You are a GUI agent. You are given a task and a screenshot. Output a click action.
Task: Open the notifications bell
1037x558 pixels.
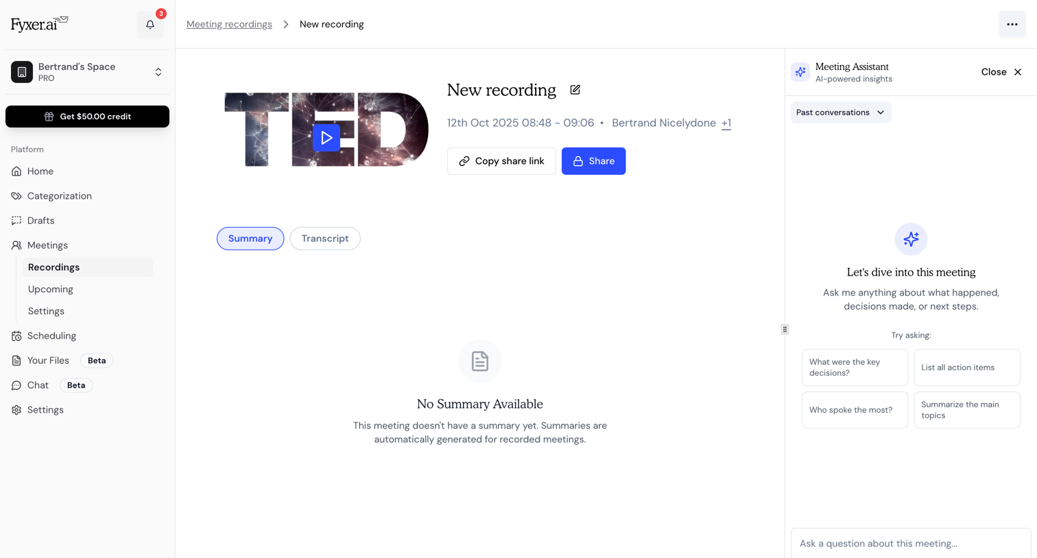[x=150, y=25]
